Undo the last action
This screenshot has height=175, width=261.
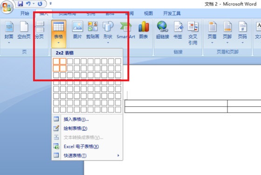28,4
